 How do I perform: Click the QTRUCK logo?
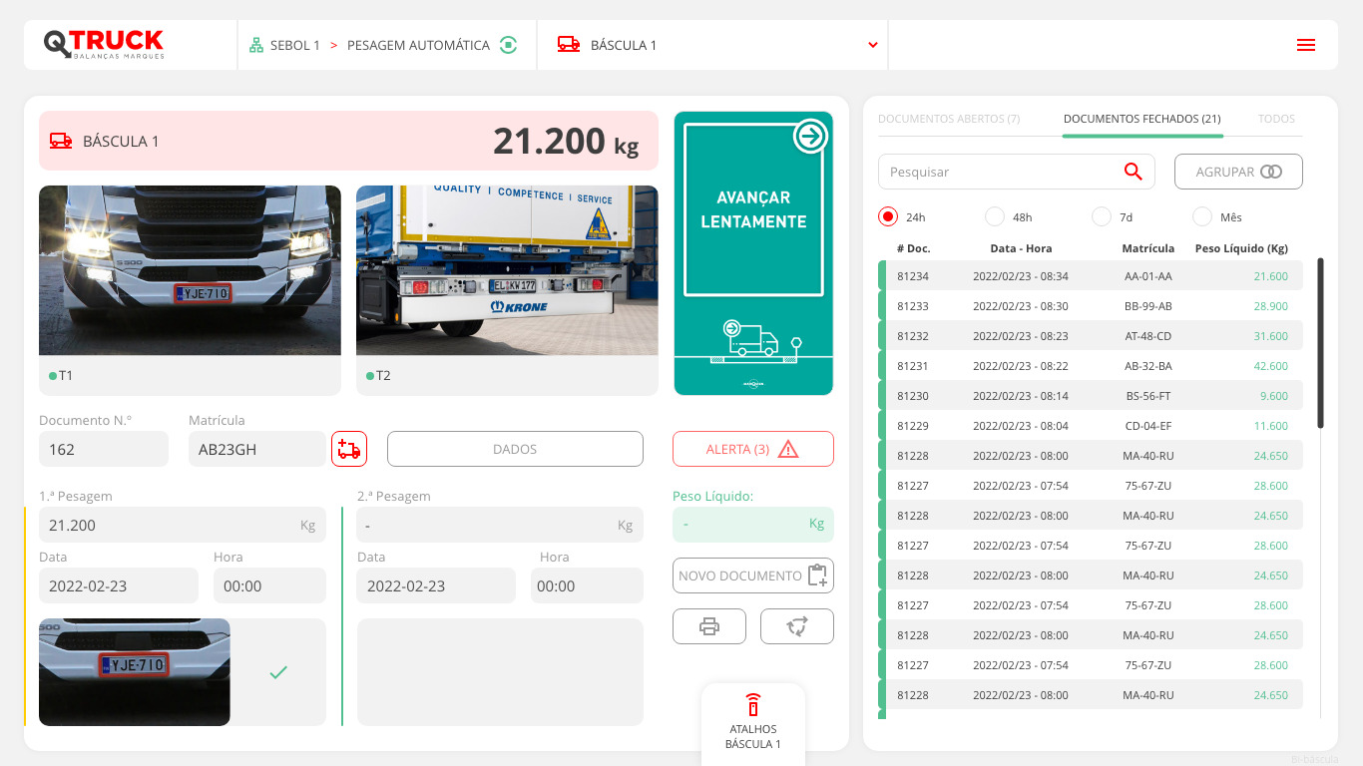103,43
